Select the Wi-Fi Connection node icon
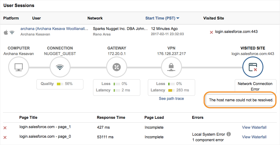The image size is (280, 145). point(60,67)
